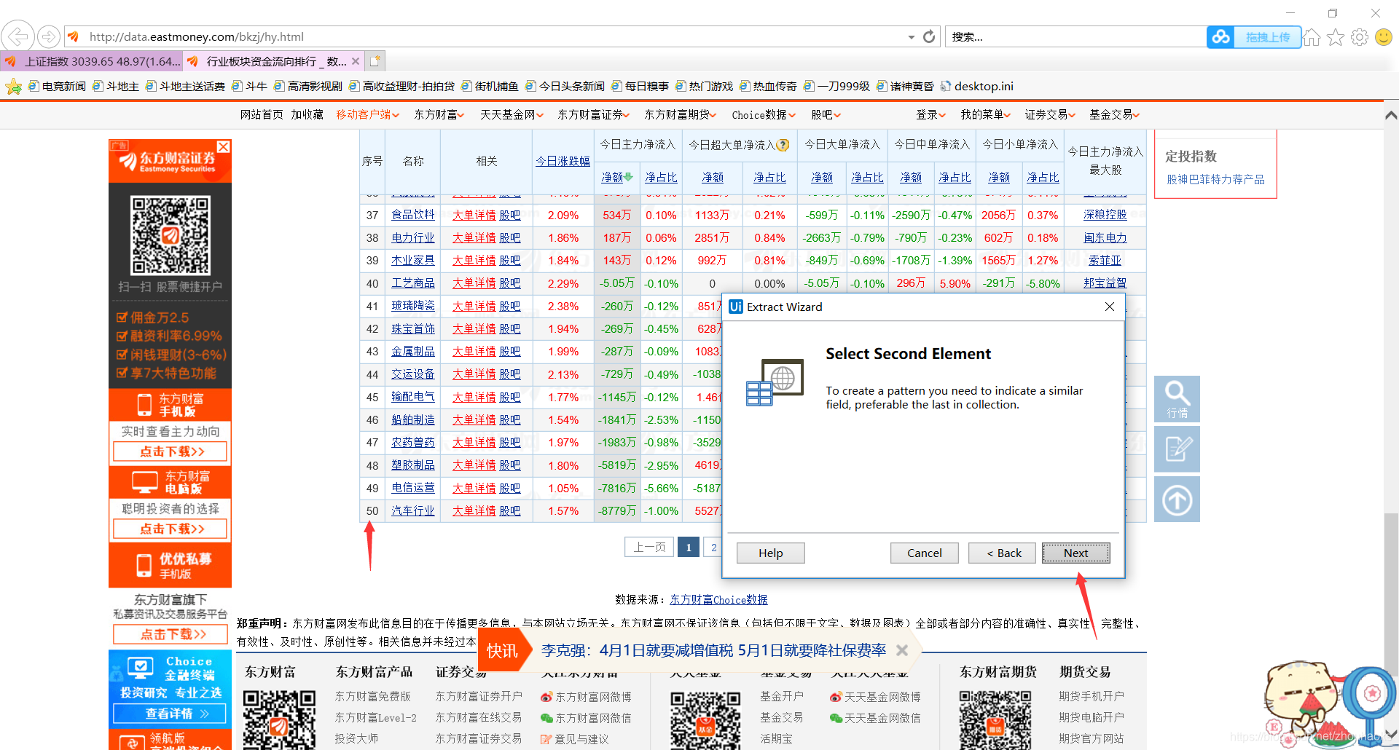Click the help question mark beside 今日超大单净流入

pyautogui.click(x=783, y=145)
